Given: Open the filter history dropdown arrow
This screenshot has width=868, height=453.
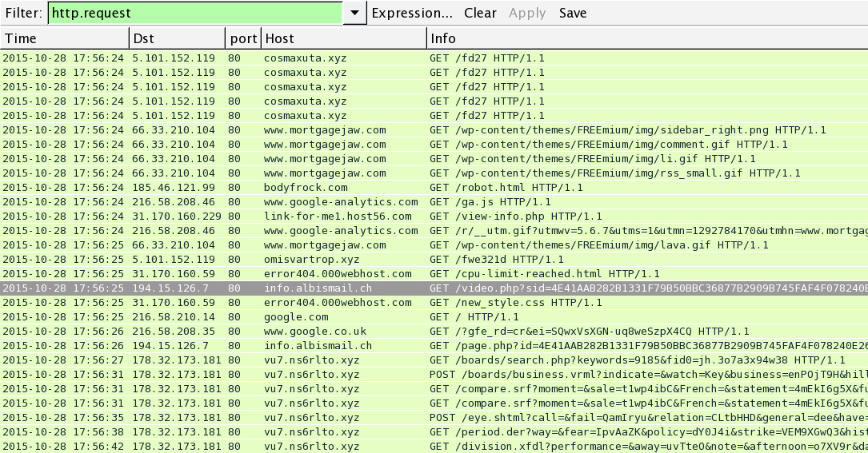Looking at the screenshot, I should (355, 13).
